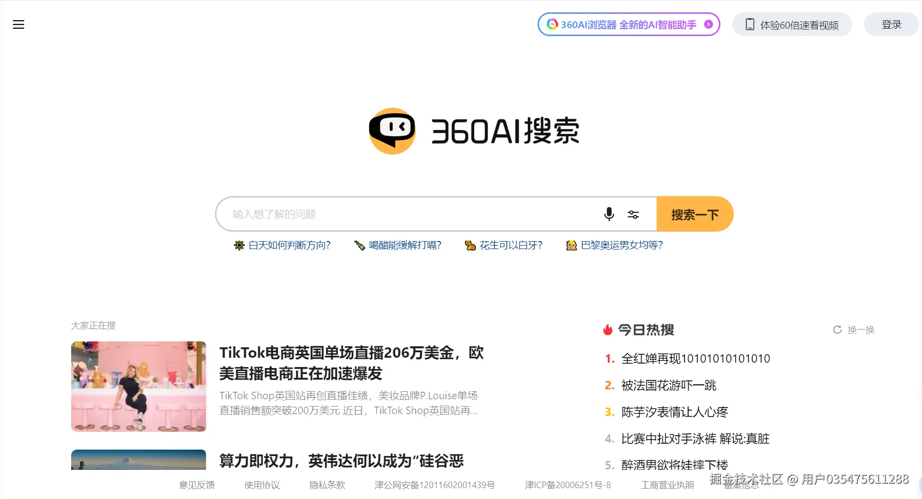Click the bottle icon beside 喝醋能缓解打嗝
Screen dimensions: 922x499
coord(360,245)
